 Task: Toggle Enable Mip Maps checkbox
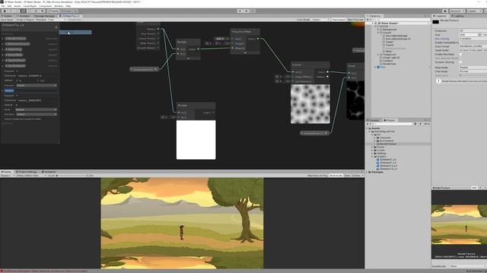460,54
